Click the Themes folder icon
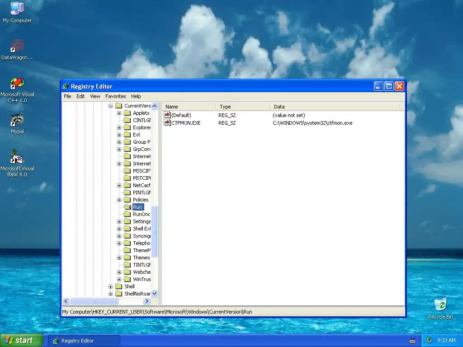463x347 pixels. (127, 258)
